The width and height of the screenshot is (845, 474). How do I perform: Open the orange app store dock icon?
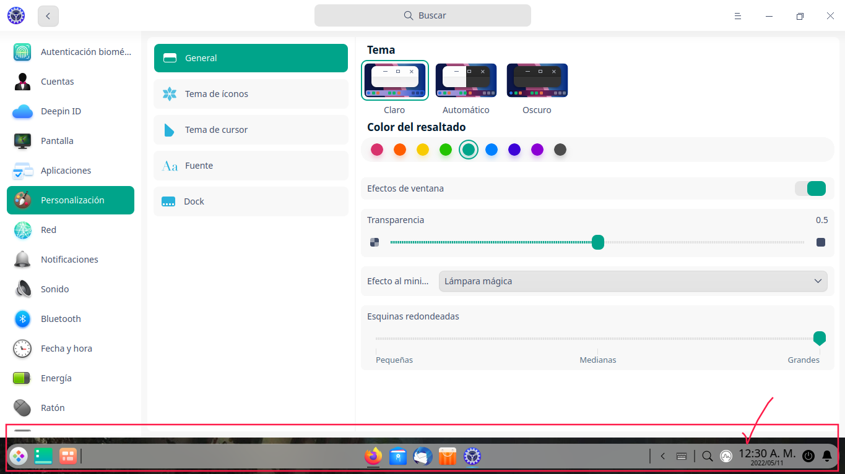click(x=448, y=456)
